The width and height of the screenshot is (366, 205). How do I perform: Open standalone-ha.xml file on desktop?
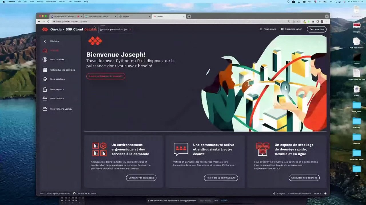click(357, 75)
